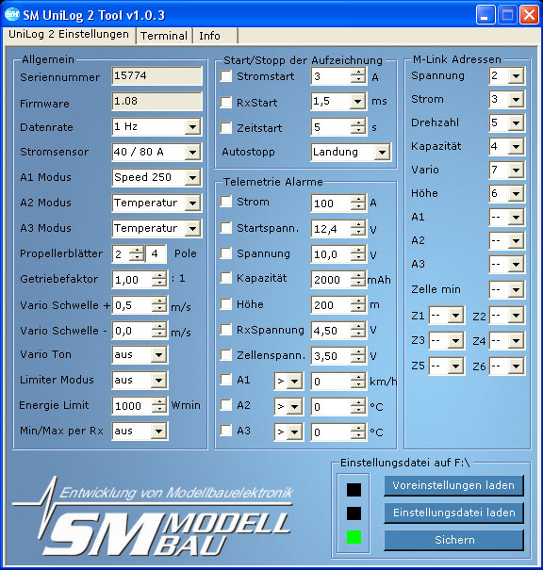Click the Strom alarm value spinner arrows

[358, 203]
